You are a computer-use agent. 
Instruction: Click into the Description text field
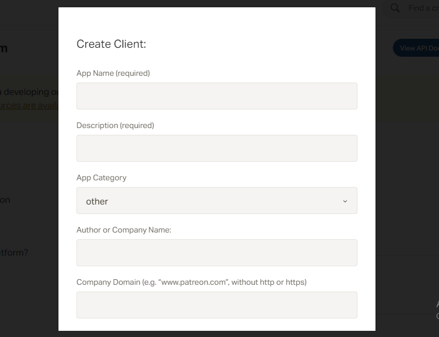tap(216, 148)
